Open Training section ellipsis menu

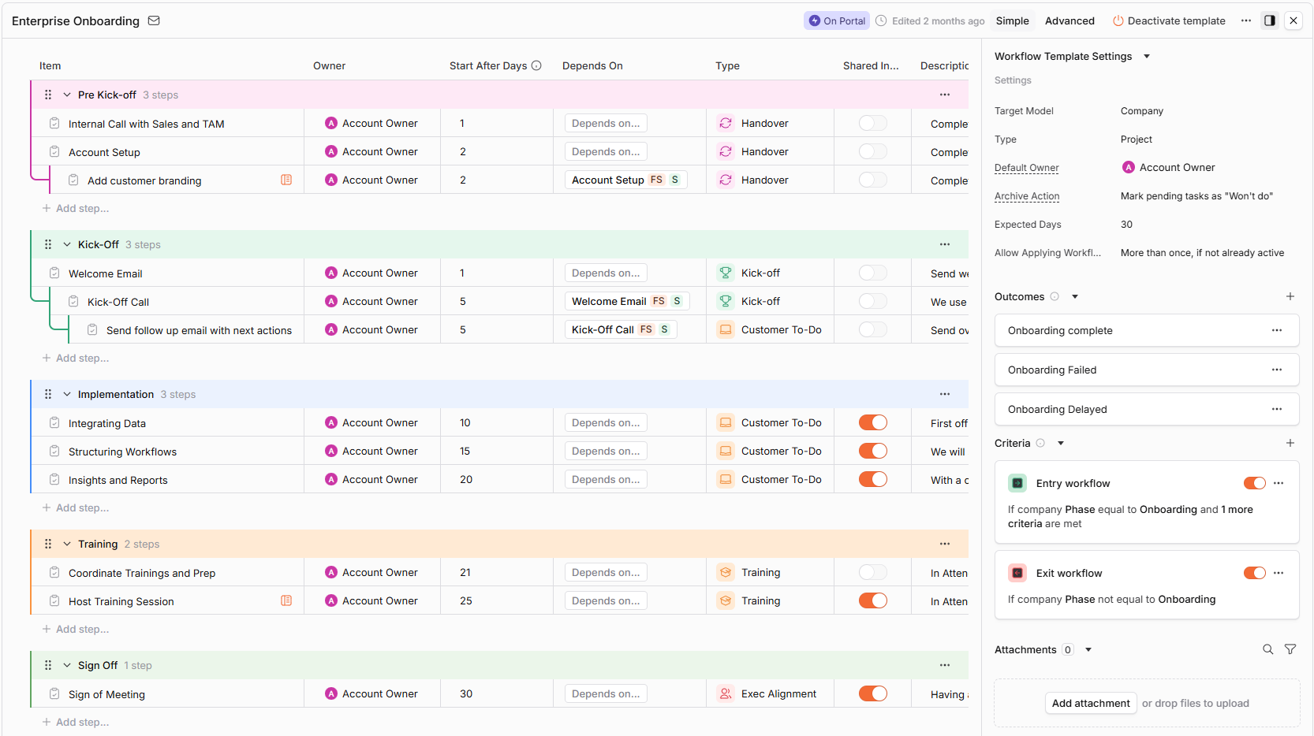click(x=945, y=544)
